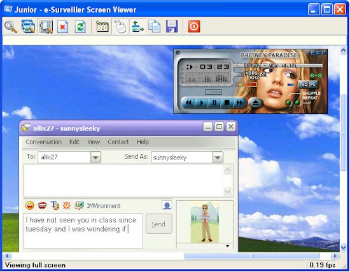Screen dimensions: 350x272
Task: Toggle the mouse control toolbar button
Action: (x=120, y=27)
